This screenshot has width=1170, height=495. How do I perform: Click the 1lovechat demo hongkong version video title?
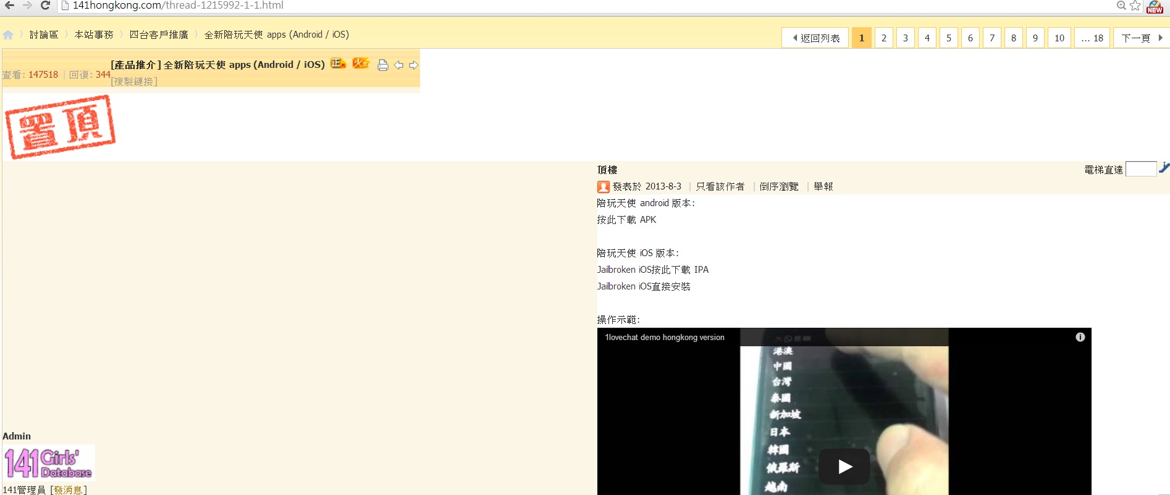[x=665, y=338]
